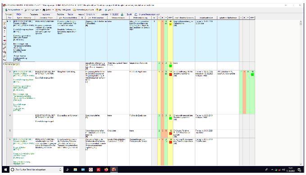Click the taskbar search box
The image size is (306, 175).
click(x=36, y=170)
